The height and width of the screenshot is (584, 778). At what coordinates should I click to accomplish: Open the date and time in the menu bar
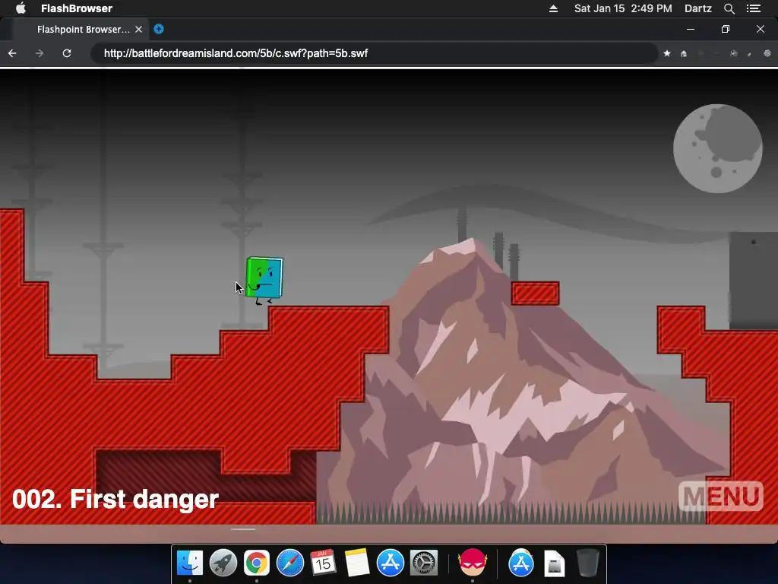point(623,8)
